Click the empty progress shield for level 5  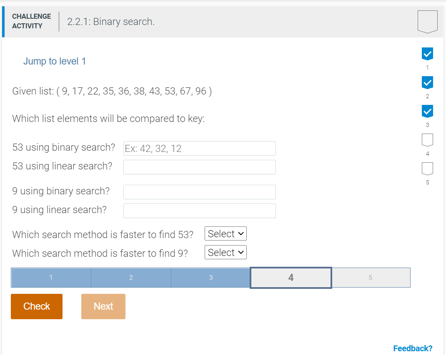427,169
